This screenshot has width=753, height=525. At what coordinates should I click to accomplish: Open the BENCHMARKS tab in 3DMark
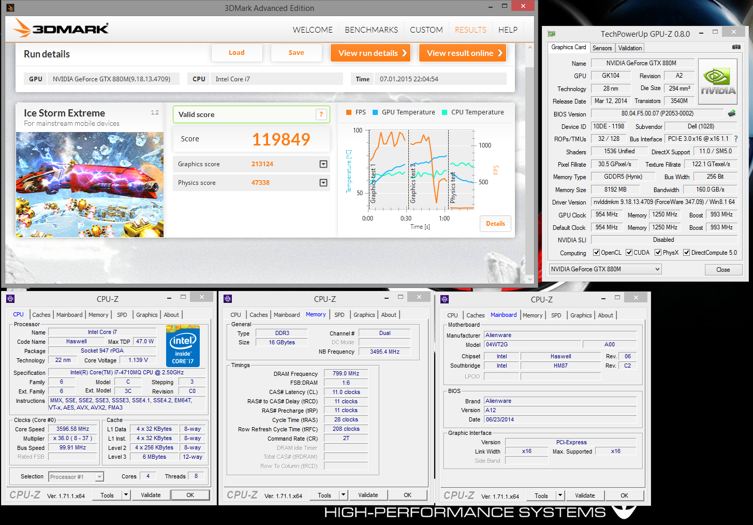[372, 30]
